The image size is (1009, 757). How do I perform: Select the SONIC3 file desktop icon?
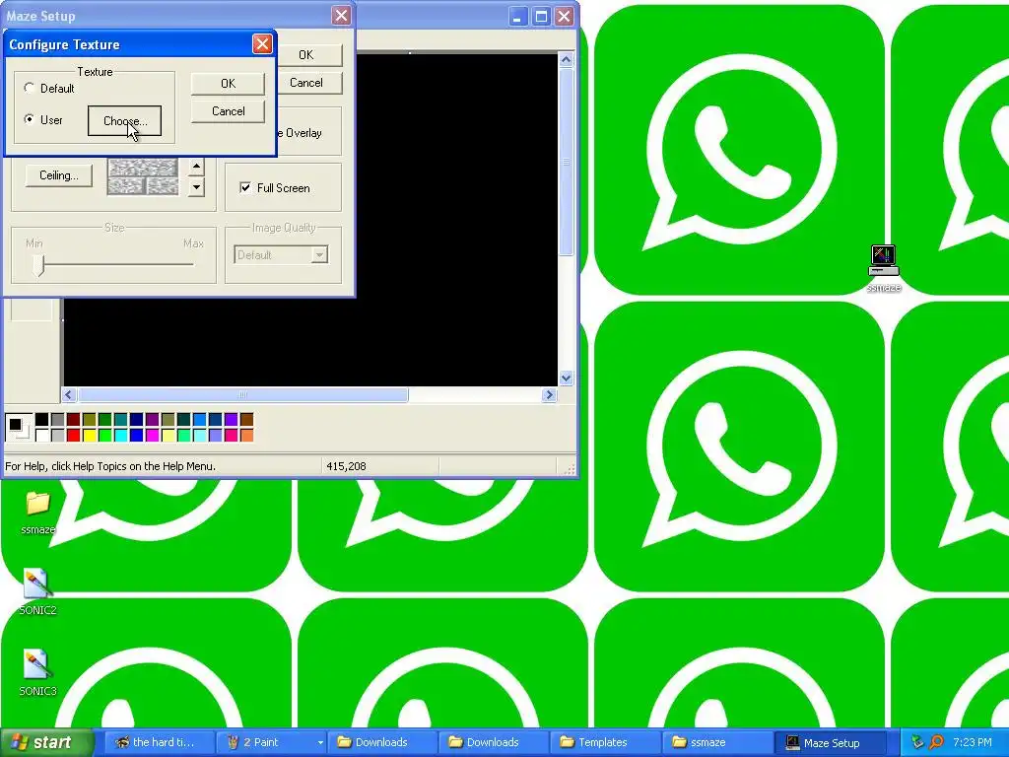tap(37, 672)
